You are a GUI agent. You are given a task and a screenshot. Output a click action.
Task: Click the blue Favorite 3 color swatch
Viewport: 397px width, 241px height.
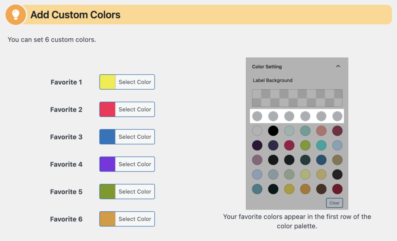pyautogui.click(x=107, y=137)
